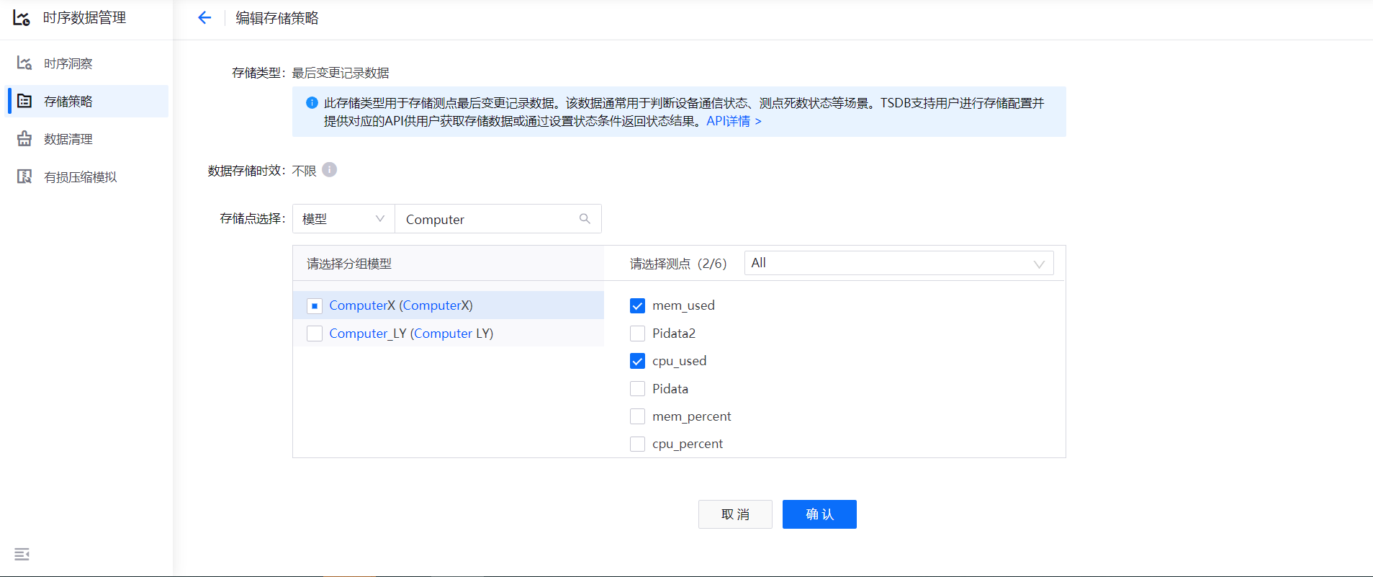Click the 确认 button
Screen dimensions: 1373x577
(819, 514)
